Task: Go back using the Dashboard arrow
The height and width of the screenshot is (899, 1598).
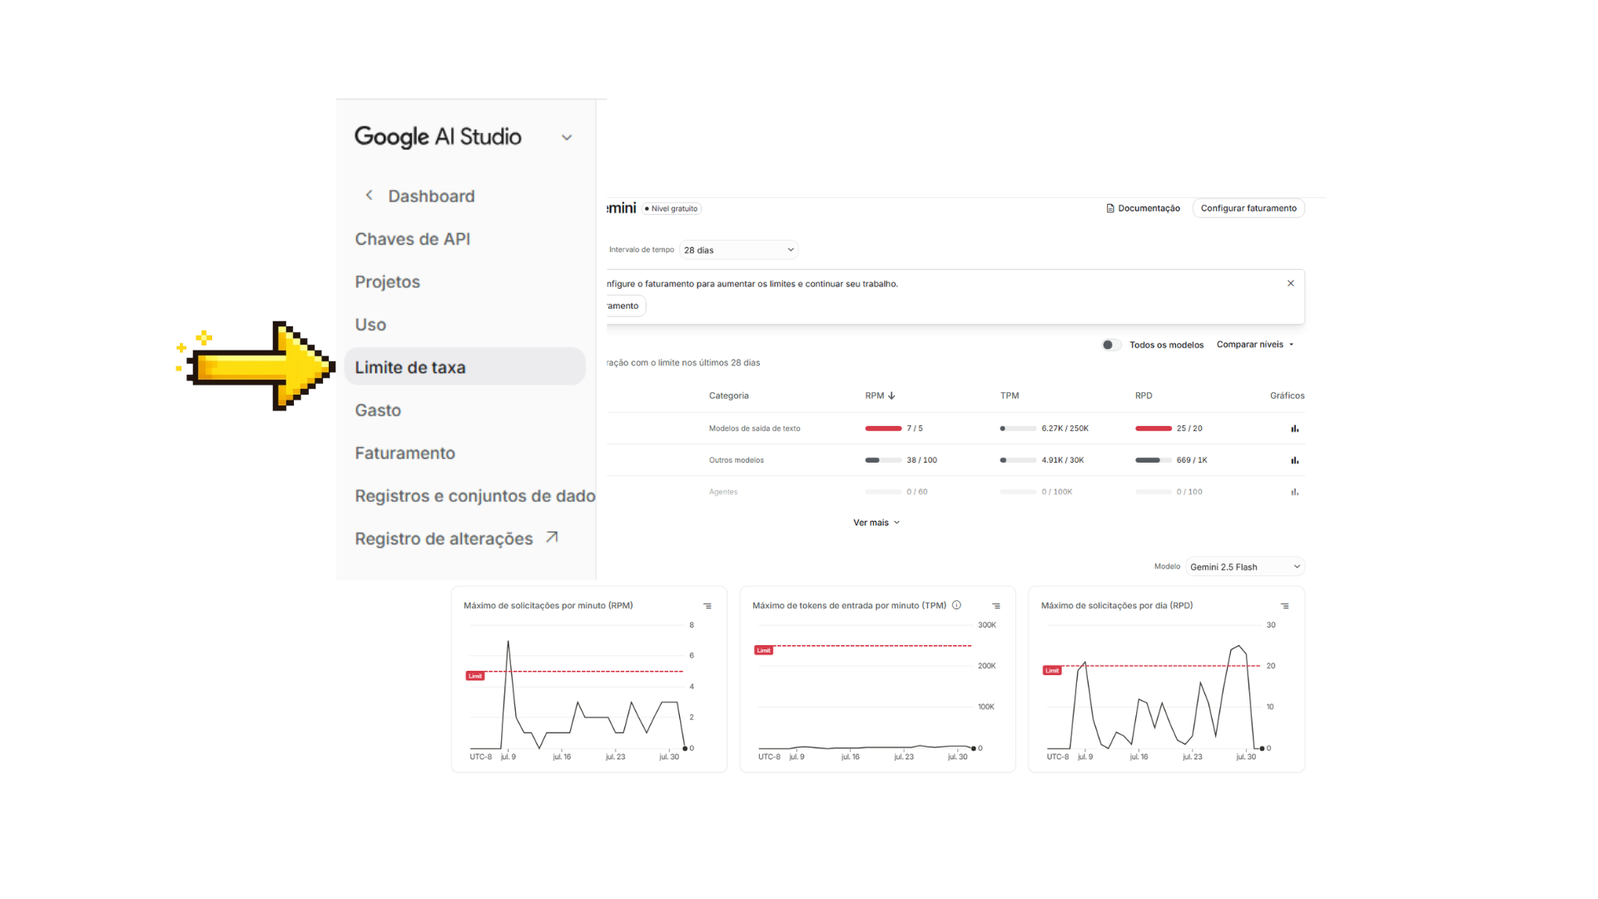Action: point(369,195)
